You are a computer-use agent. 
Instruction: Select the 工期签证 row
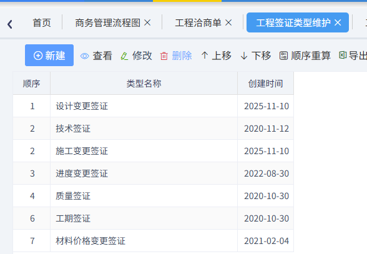(x=154, y=218)
